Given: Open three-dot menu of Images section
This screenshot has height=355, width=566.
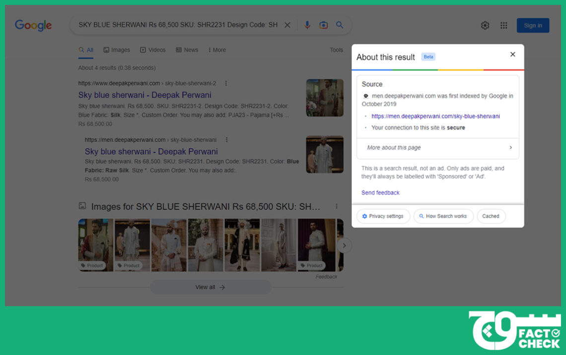Looking at the screenshot, I should pyautogui.click(x=337, y=206).
